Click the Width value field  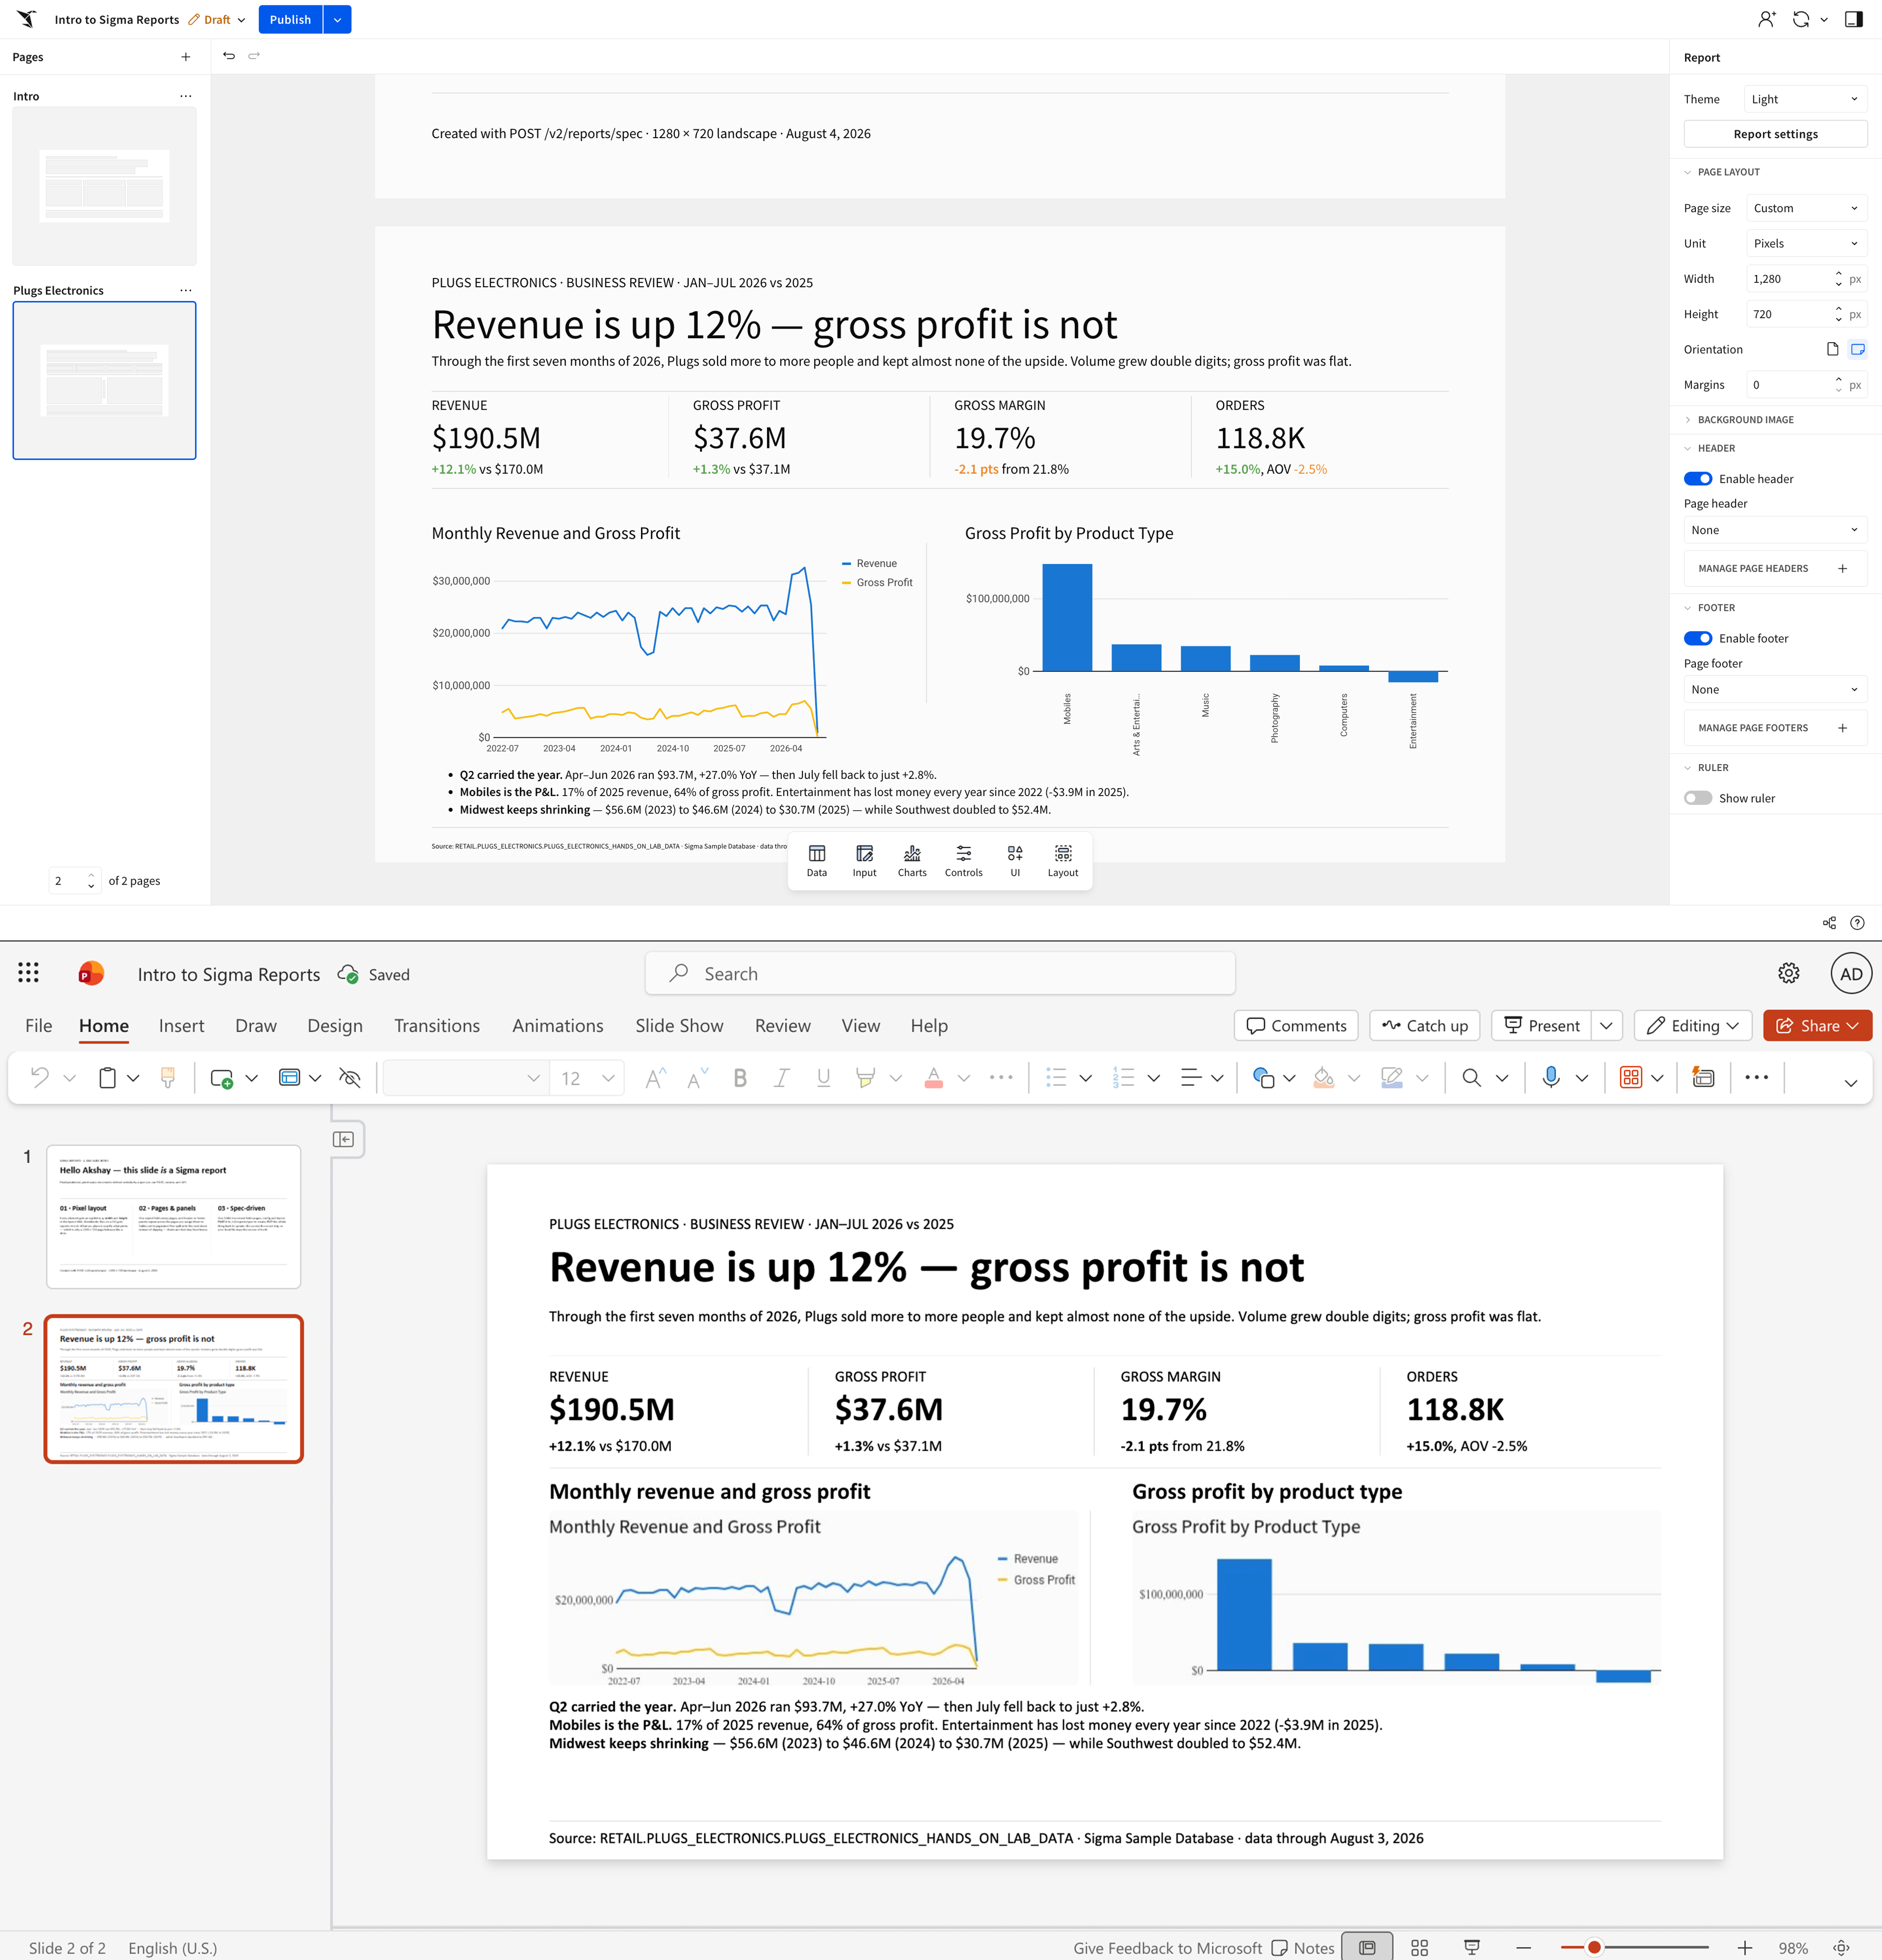[x=1789, y=279]
